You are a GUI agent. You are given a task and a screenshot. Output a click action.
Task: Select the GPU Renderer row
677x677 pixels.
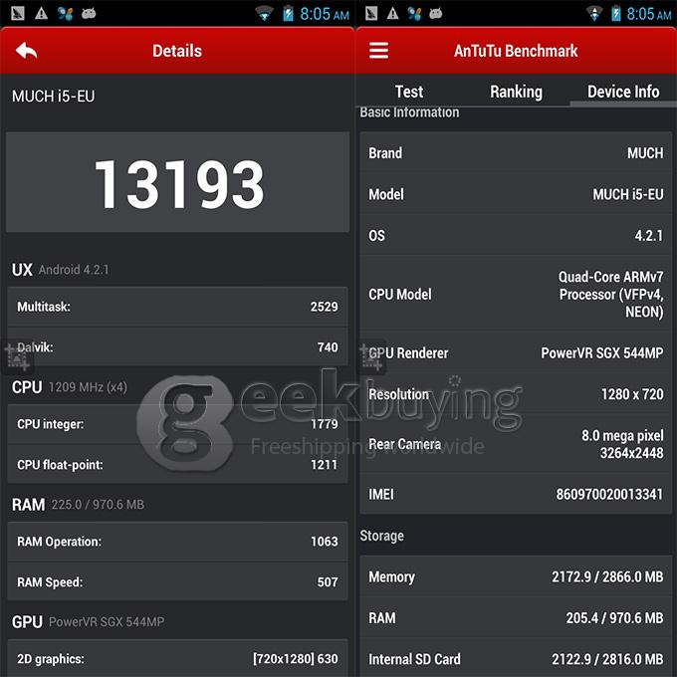tap(516, 352)
